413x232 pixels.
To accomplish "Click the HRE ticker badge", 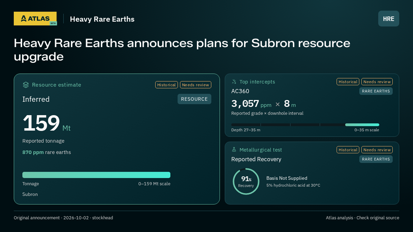I will tap(389, 19).
